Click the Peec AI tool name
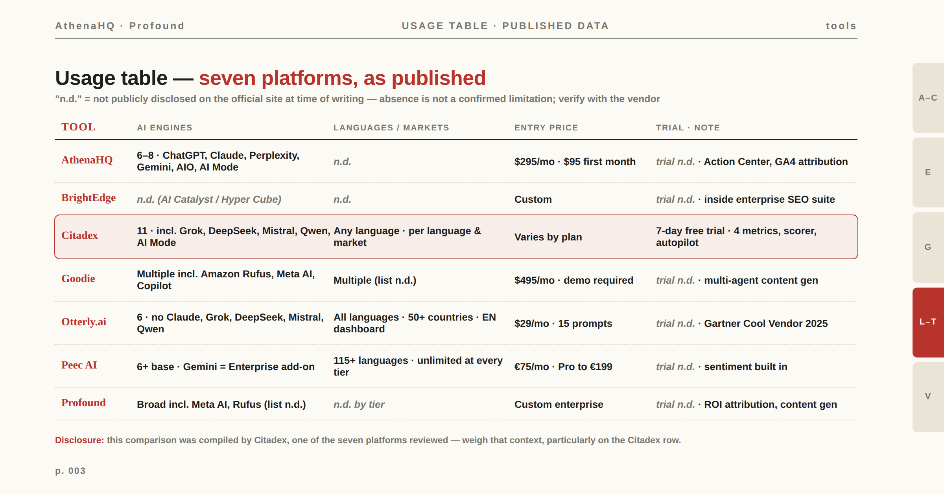944x495 pixels. (79, 365)
